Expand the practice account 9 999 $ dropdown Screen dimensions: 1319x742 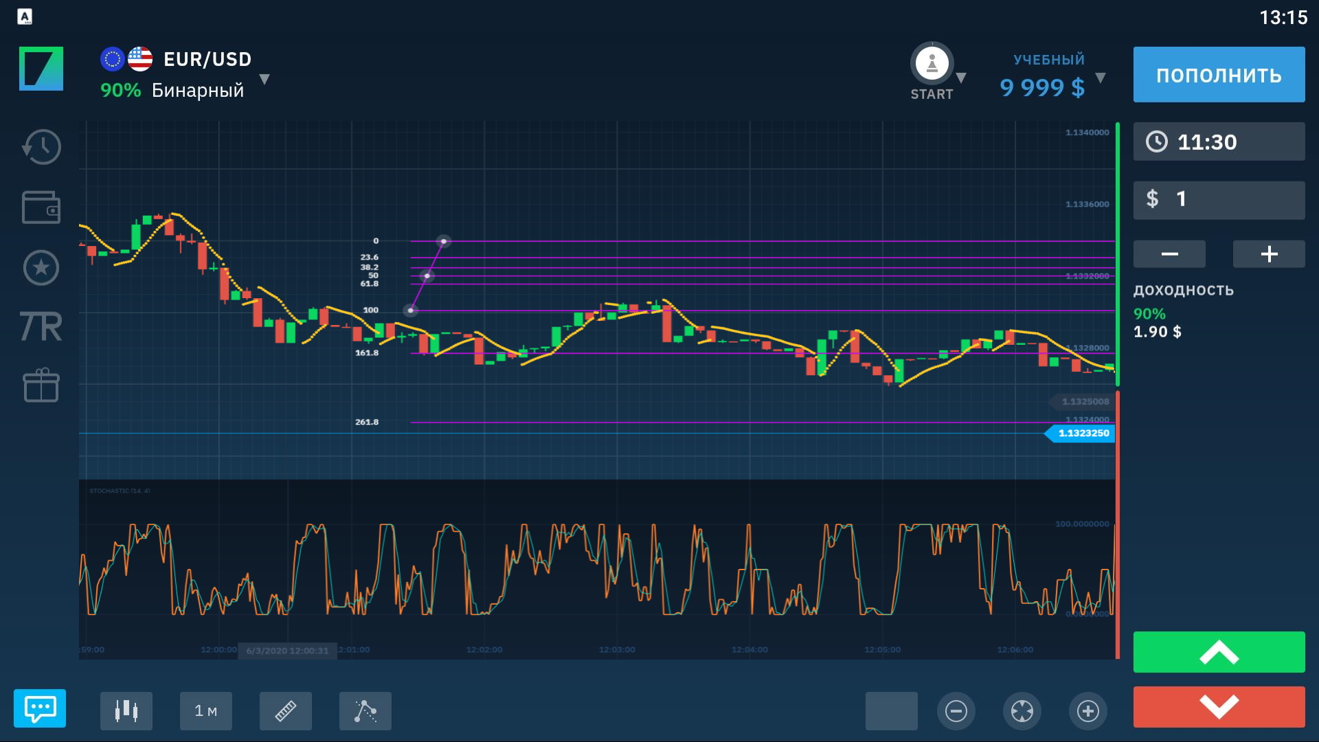(x=1101, y=78)
